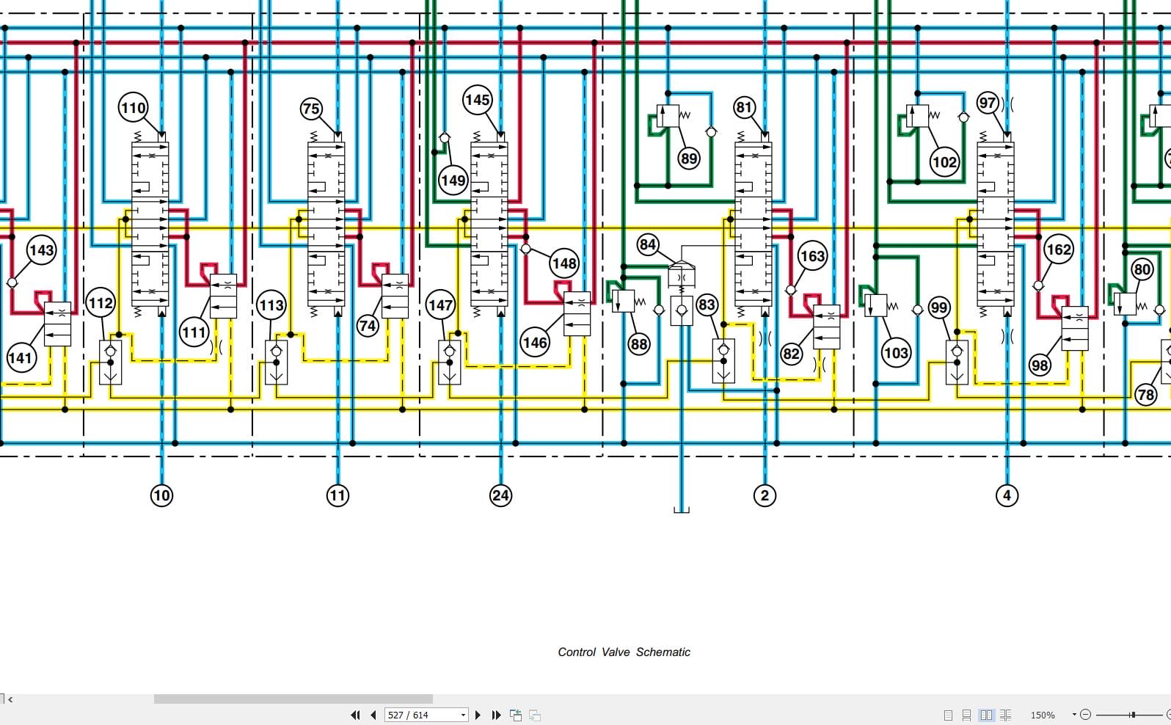Viewport: 1171px width, 725px height.
Task: Click the 'Control Valve Schematic' caption
Action: (624, 652)
